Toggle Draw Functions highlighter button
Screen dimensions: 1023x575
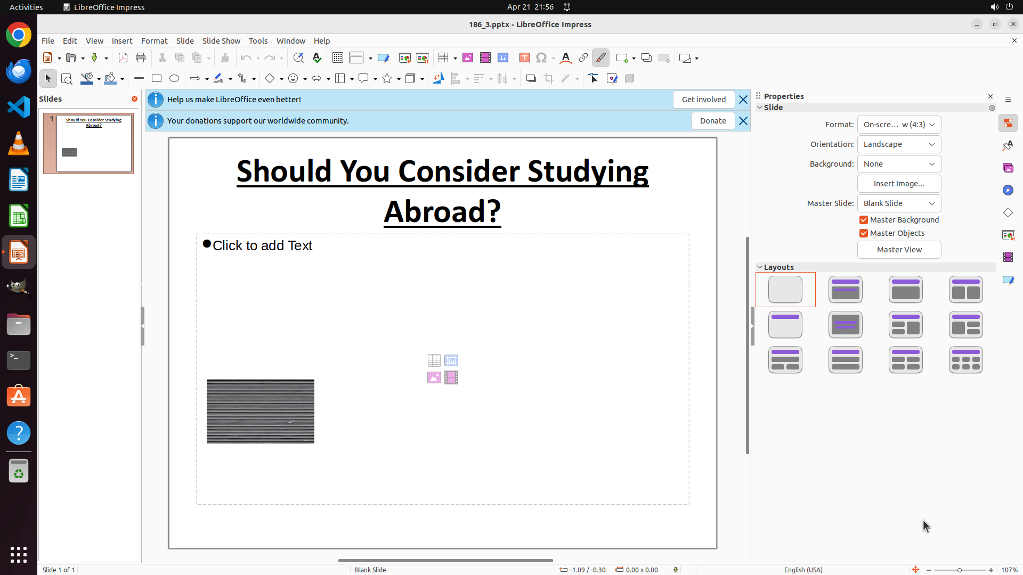(600, 58)
